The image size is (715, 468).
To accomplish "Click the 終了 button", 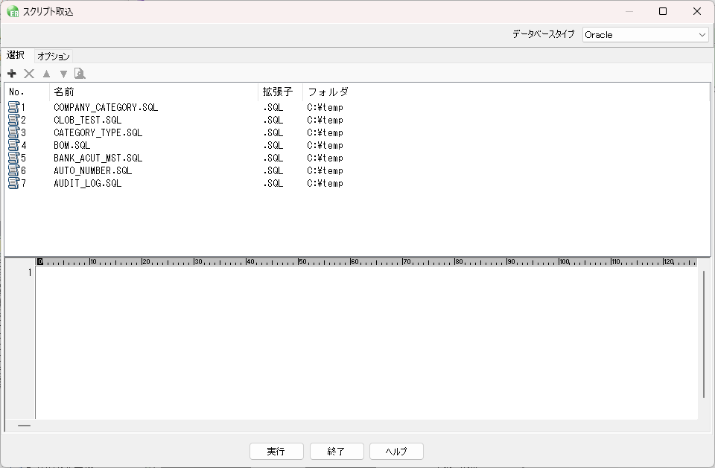I will (x=337, y=451).
